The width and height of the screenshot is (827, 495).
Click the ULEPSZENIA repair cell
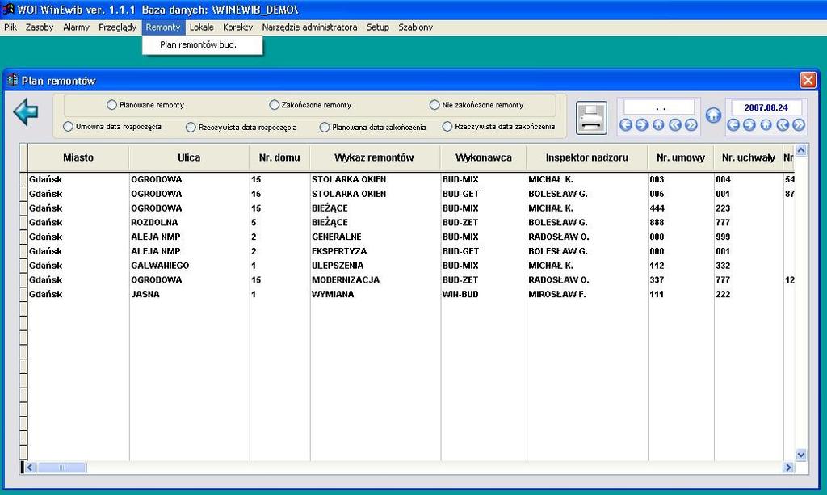375,266
